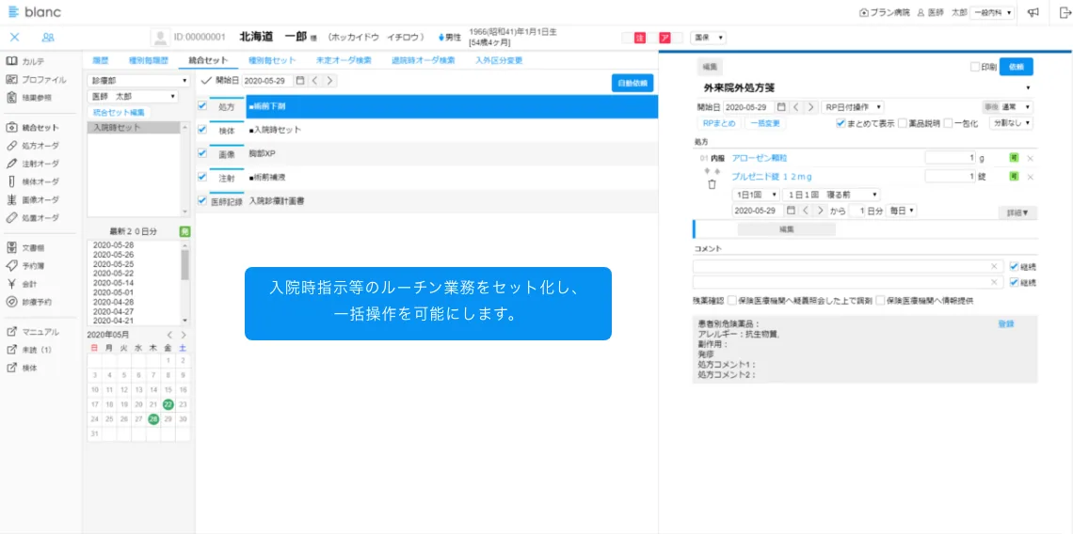Select 統合セット in the left sidebar
Screen dimensions: 1073x534
click(x=32, y=127)
